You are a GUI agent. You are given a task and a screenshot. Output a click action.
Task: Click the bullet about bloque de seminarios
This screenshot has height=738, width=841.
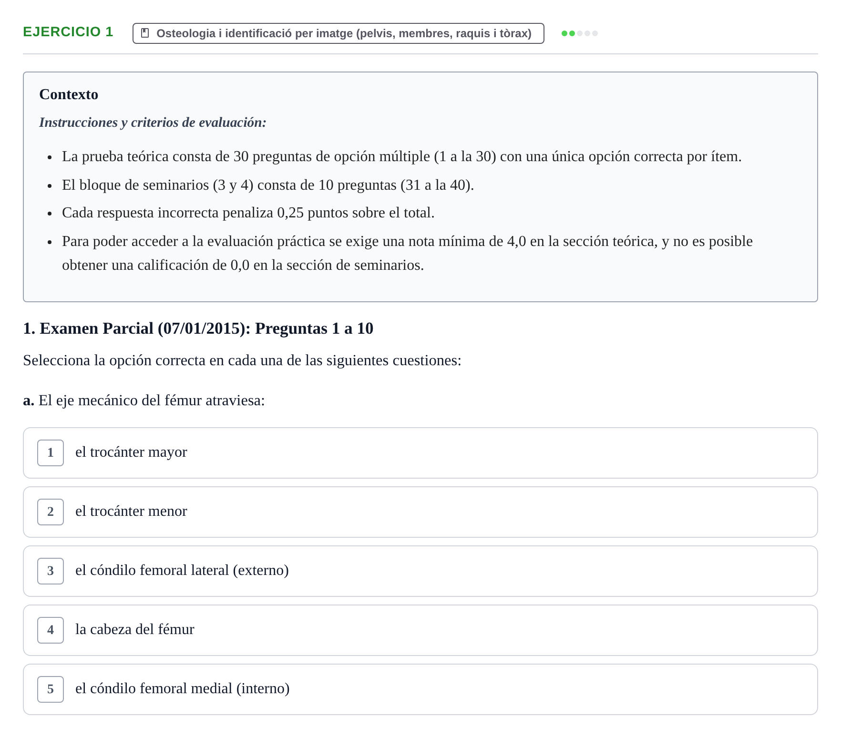click(268, 185)
